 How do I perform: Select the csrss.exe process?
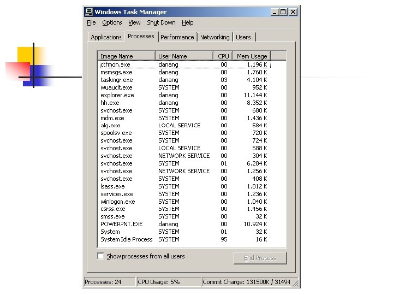[185, 209]
